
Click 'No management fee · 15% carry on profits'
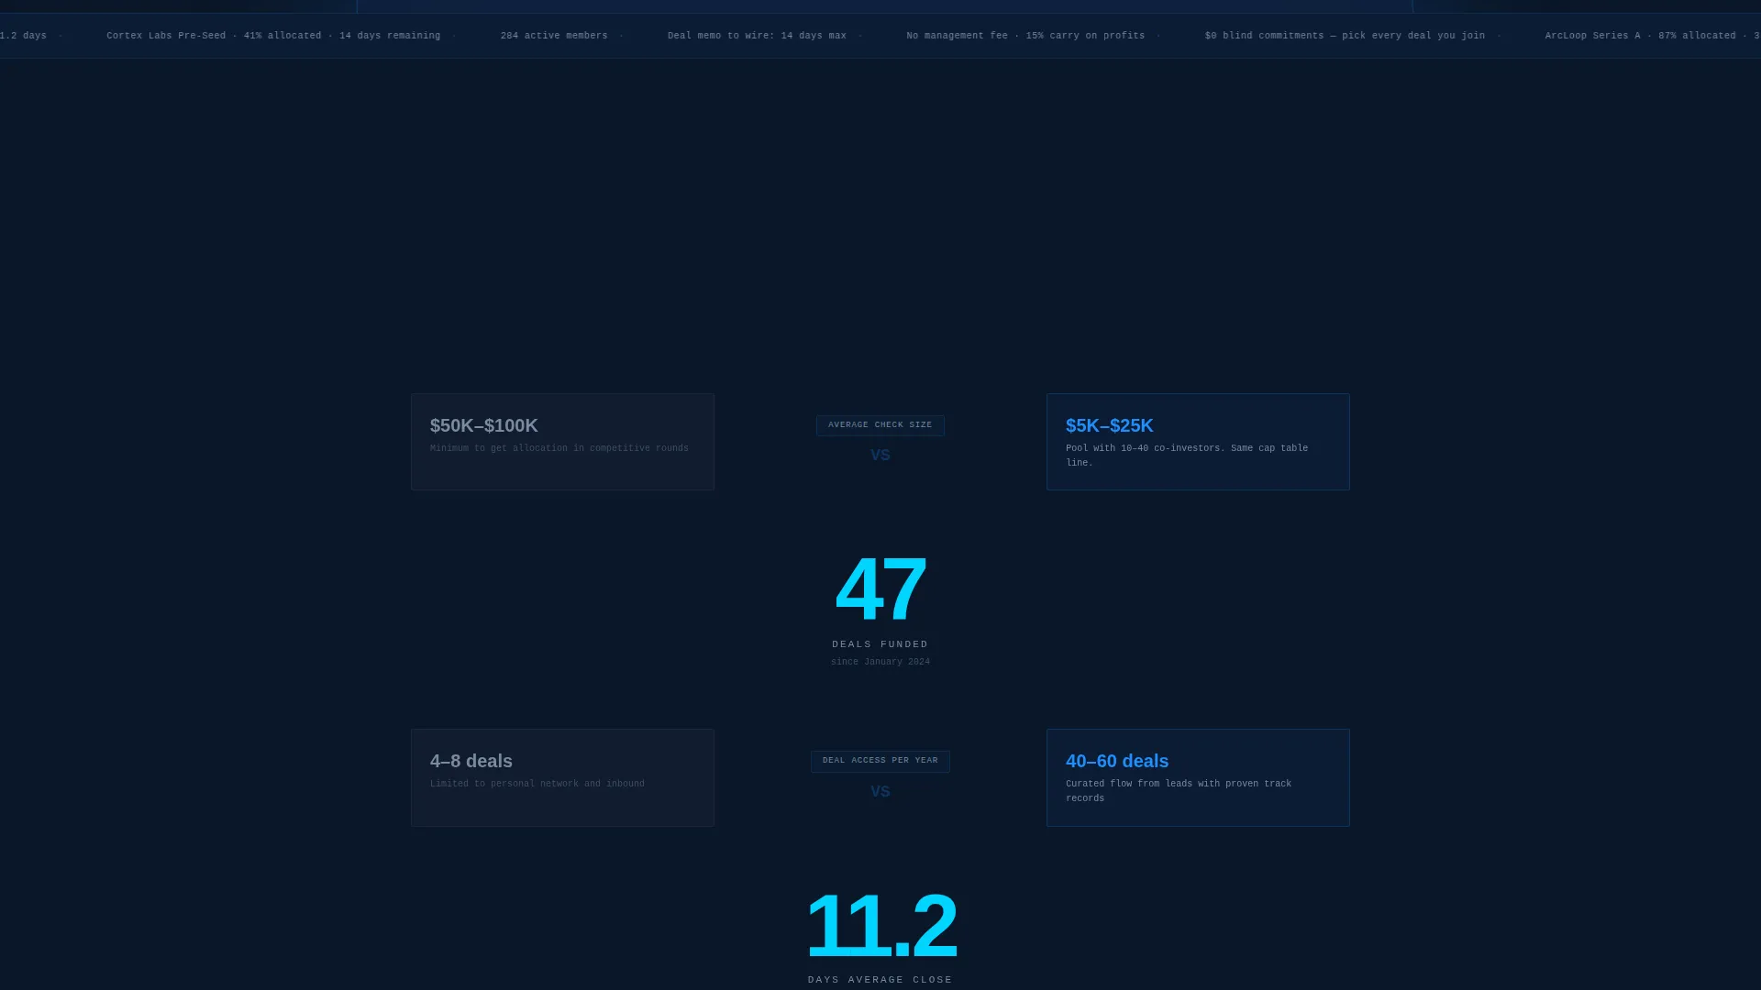point(1025,36)
